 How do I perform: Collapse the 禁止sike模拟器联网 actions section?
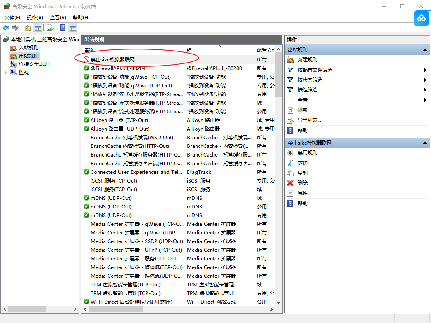pyautogui.click(x=425, y=143)
